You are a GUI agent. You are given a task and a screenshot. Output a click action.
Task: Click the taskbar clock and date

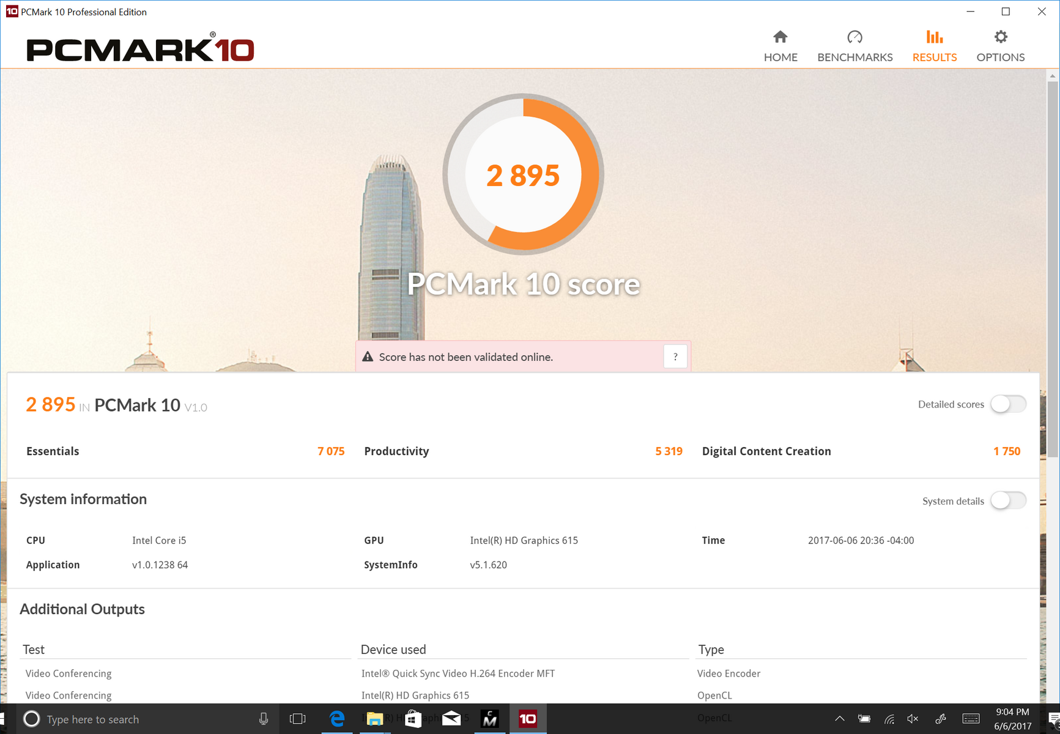[x=1013, y=719]
